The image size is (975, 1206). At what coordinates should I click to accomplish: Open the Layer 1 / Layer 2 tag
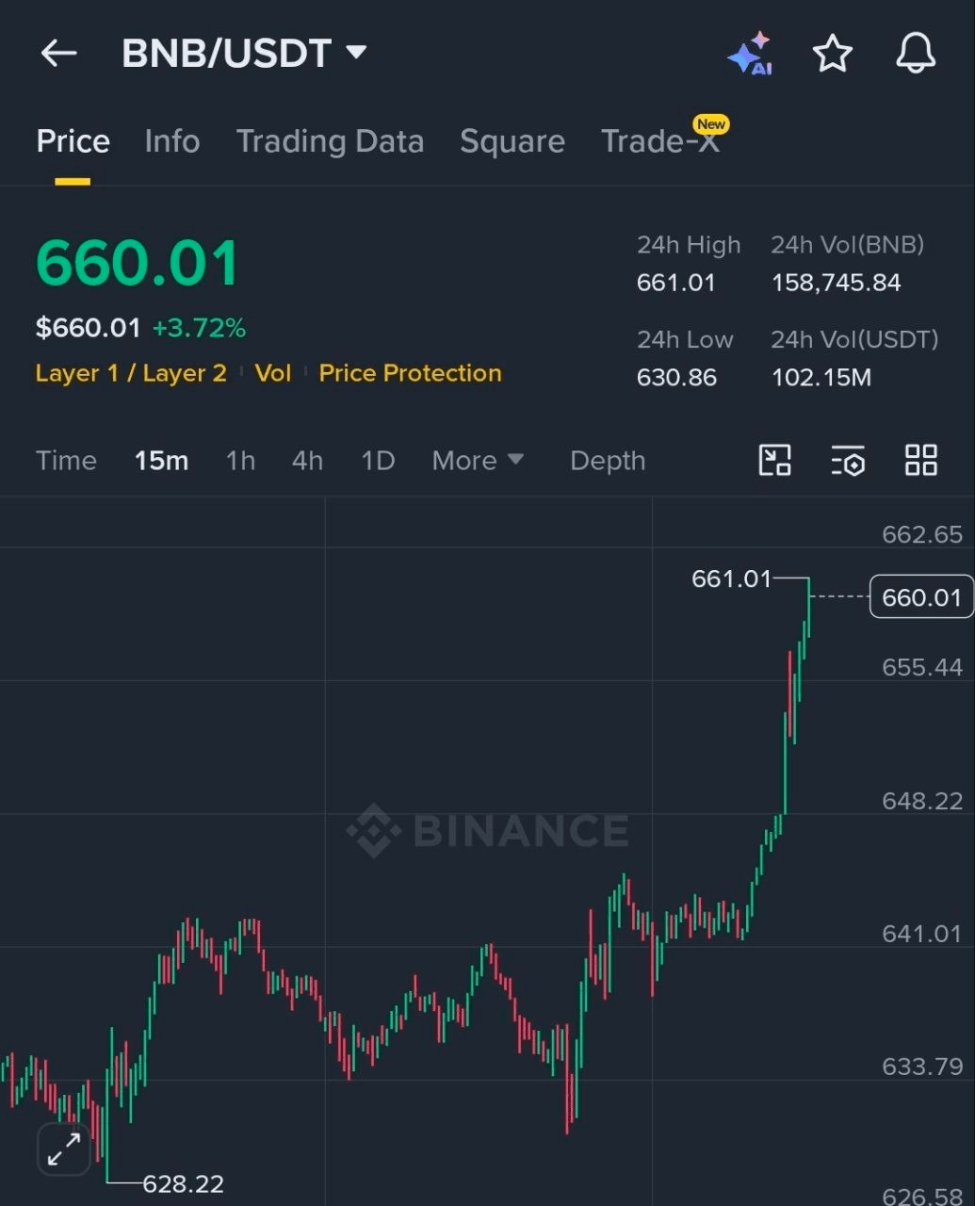coord(131,373)
